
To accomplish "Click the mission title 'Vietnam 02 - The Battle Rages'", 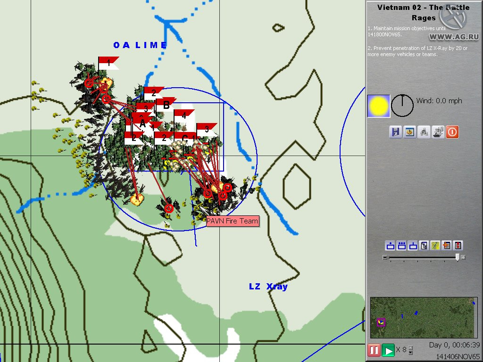I will click(x=424, y=12).
